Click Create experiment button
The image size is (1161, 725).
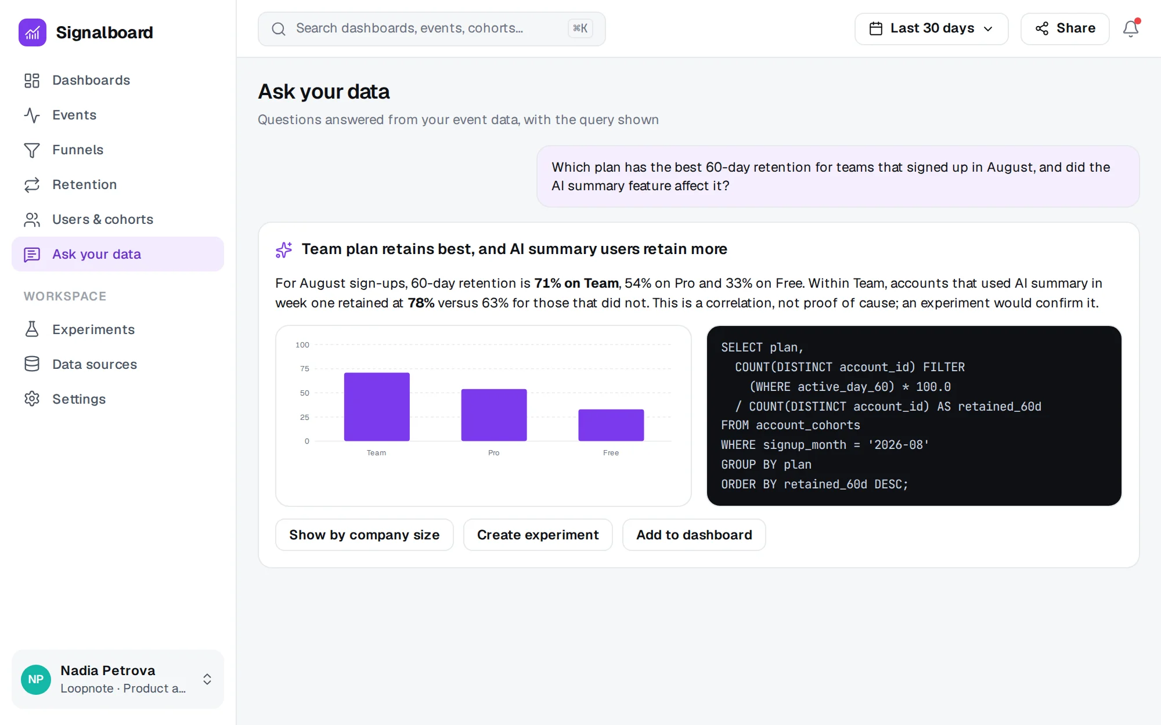click(538, 535)
